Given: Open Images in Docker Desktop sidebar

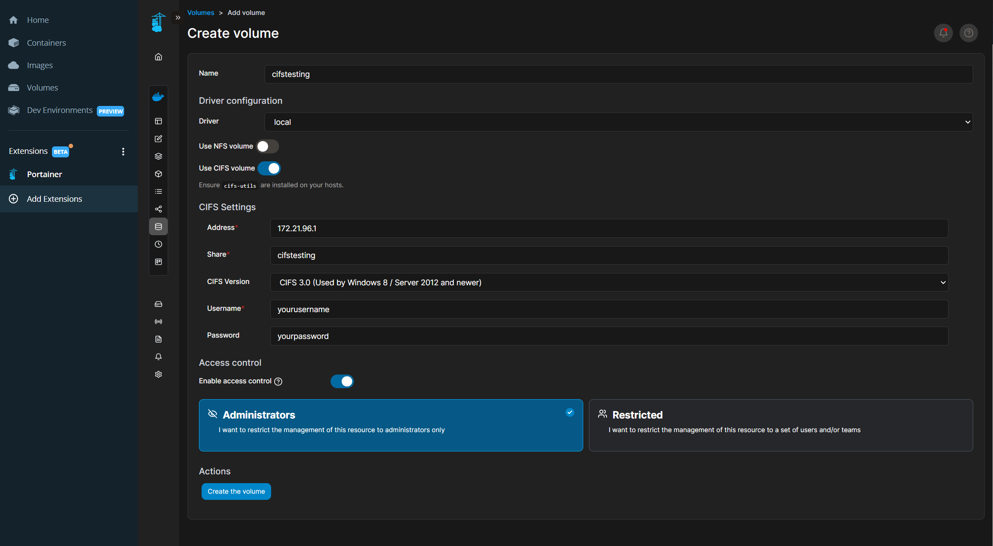Looking at the screenshot, I should tap(40, 65).
